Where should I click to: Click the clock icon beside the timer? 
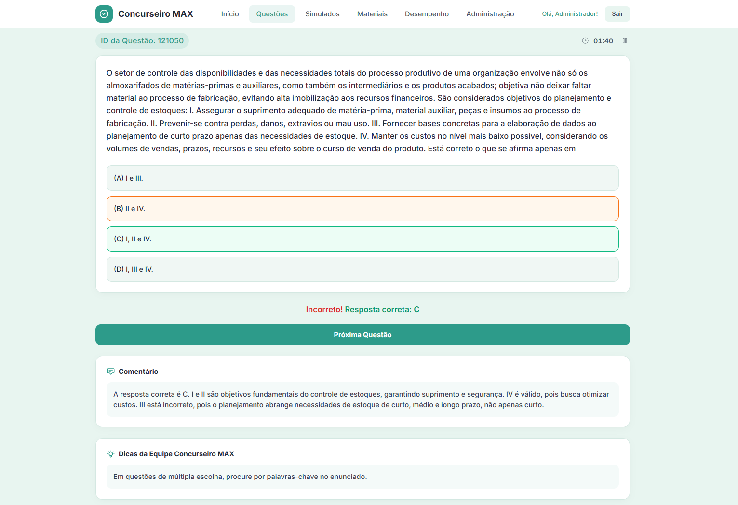tap(585, 41)
